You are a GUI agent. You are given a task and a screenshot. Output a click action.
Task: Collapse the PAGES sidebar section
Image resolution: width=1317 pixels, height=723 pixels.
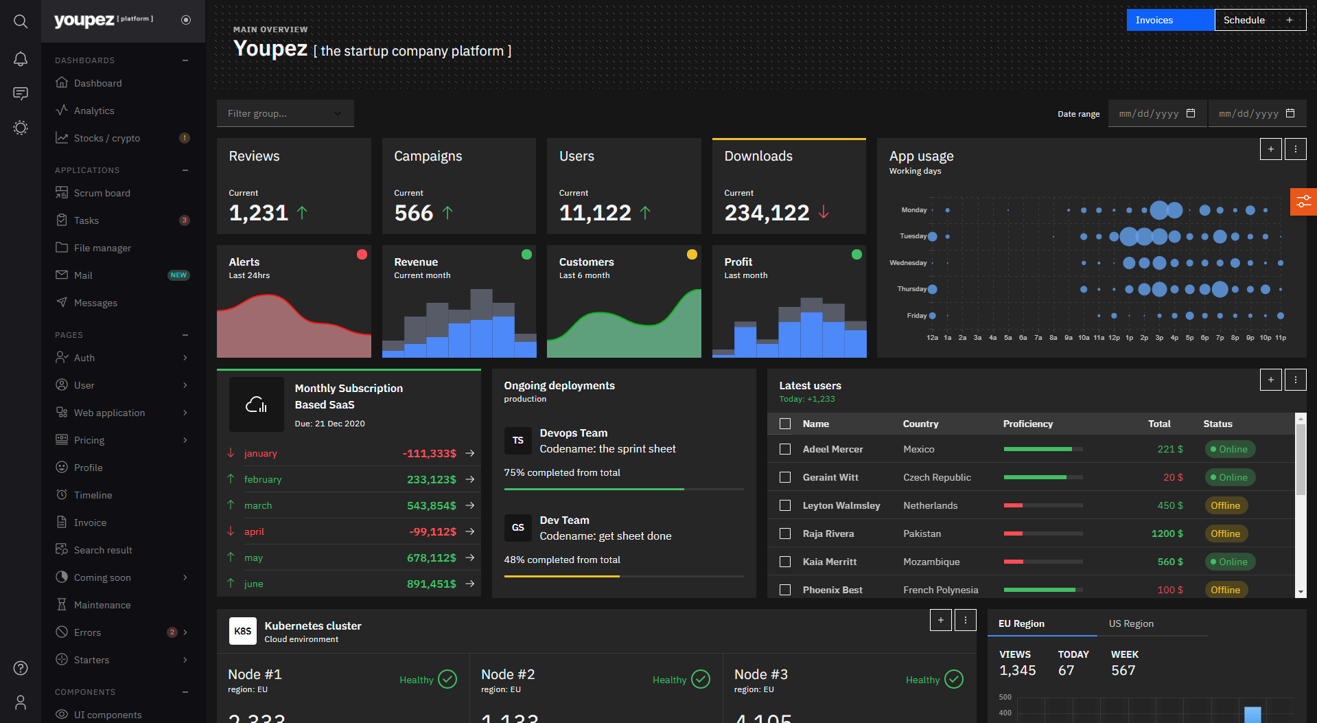coord(185,335)
